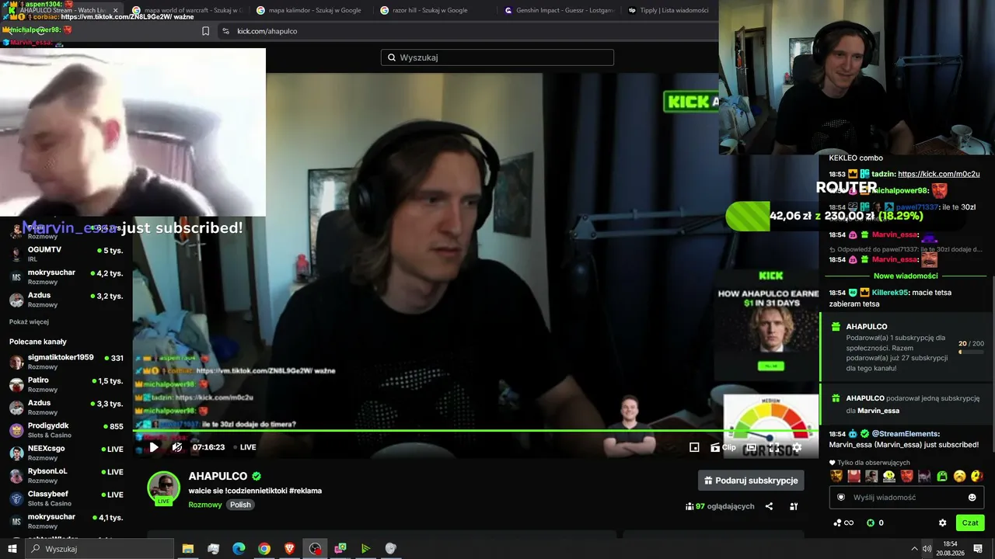The height and width of the screenshot is (559, 995).
Task: Open chat settings gear next to Czat
Action: (943, 523)
